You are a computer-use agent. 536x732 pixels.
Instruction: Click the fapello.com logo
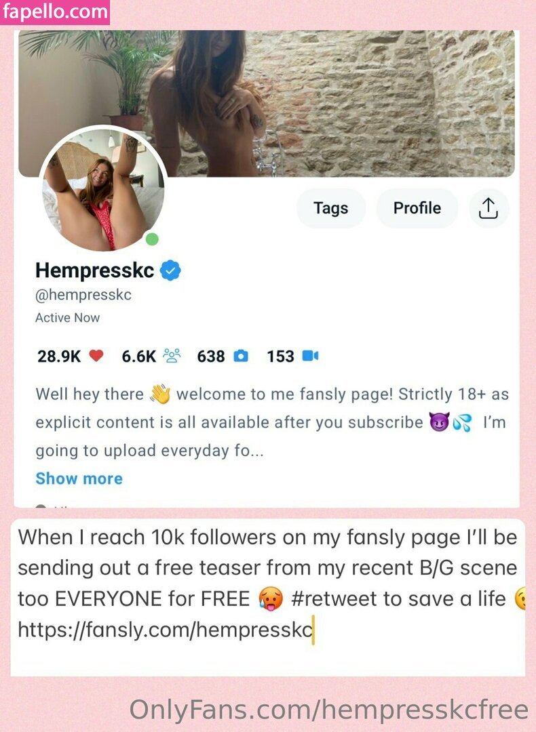(55, 12)
